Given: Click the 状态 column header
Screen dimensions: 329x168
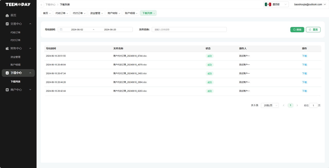Looking at the screenshot, I should (208, 48).
